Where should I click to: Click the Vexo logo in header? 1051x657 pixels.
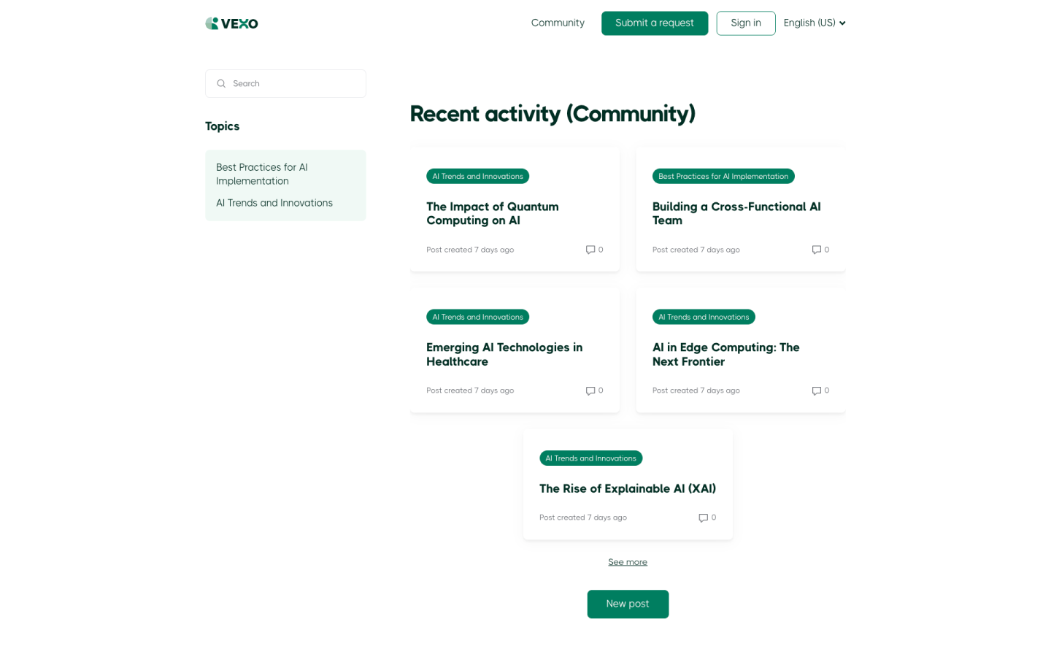point(231,23)
